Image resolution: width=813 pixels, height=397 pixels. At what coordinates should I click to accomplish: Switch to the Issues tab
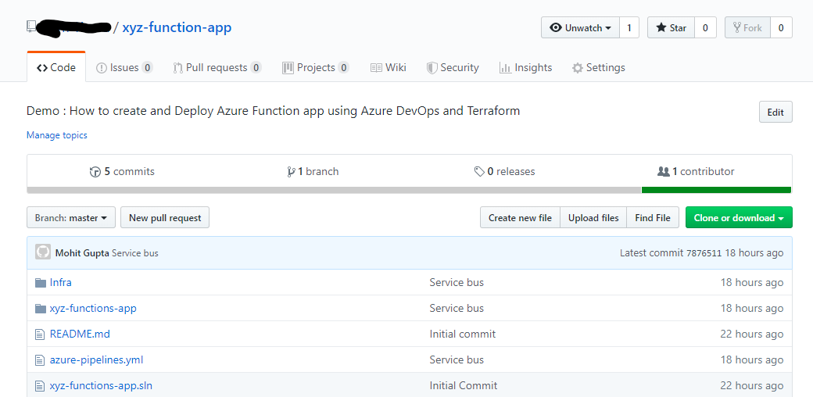click(124, 67)
